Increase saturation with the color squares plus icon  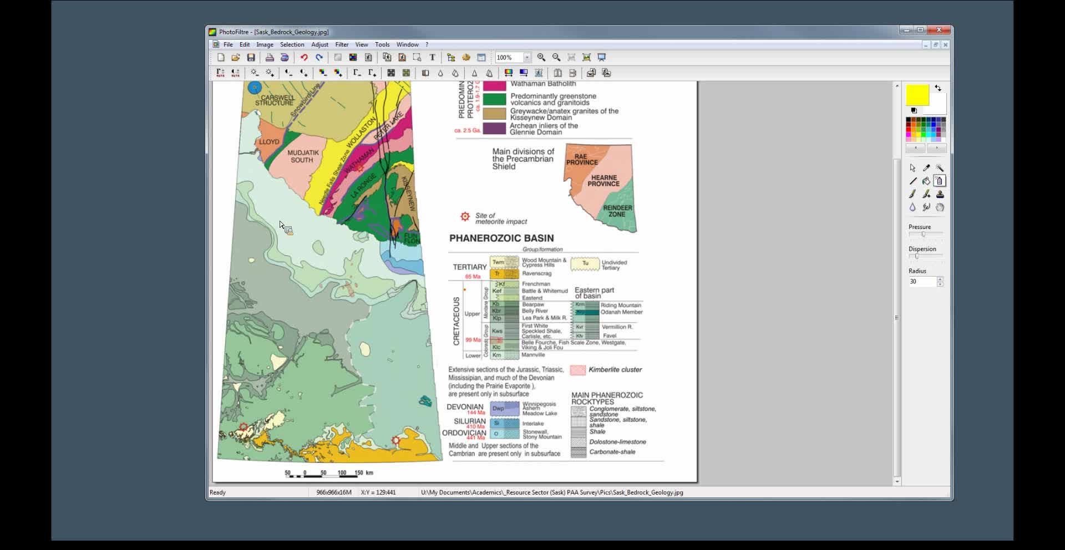(338, 73)
